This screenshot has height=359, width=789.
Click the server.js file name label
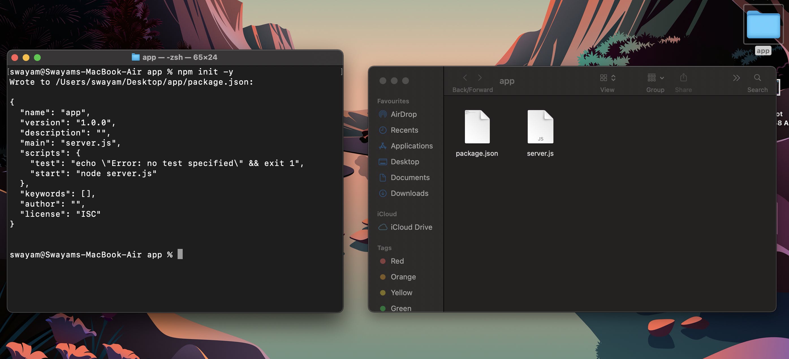(540, 153)
